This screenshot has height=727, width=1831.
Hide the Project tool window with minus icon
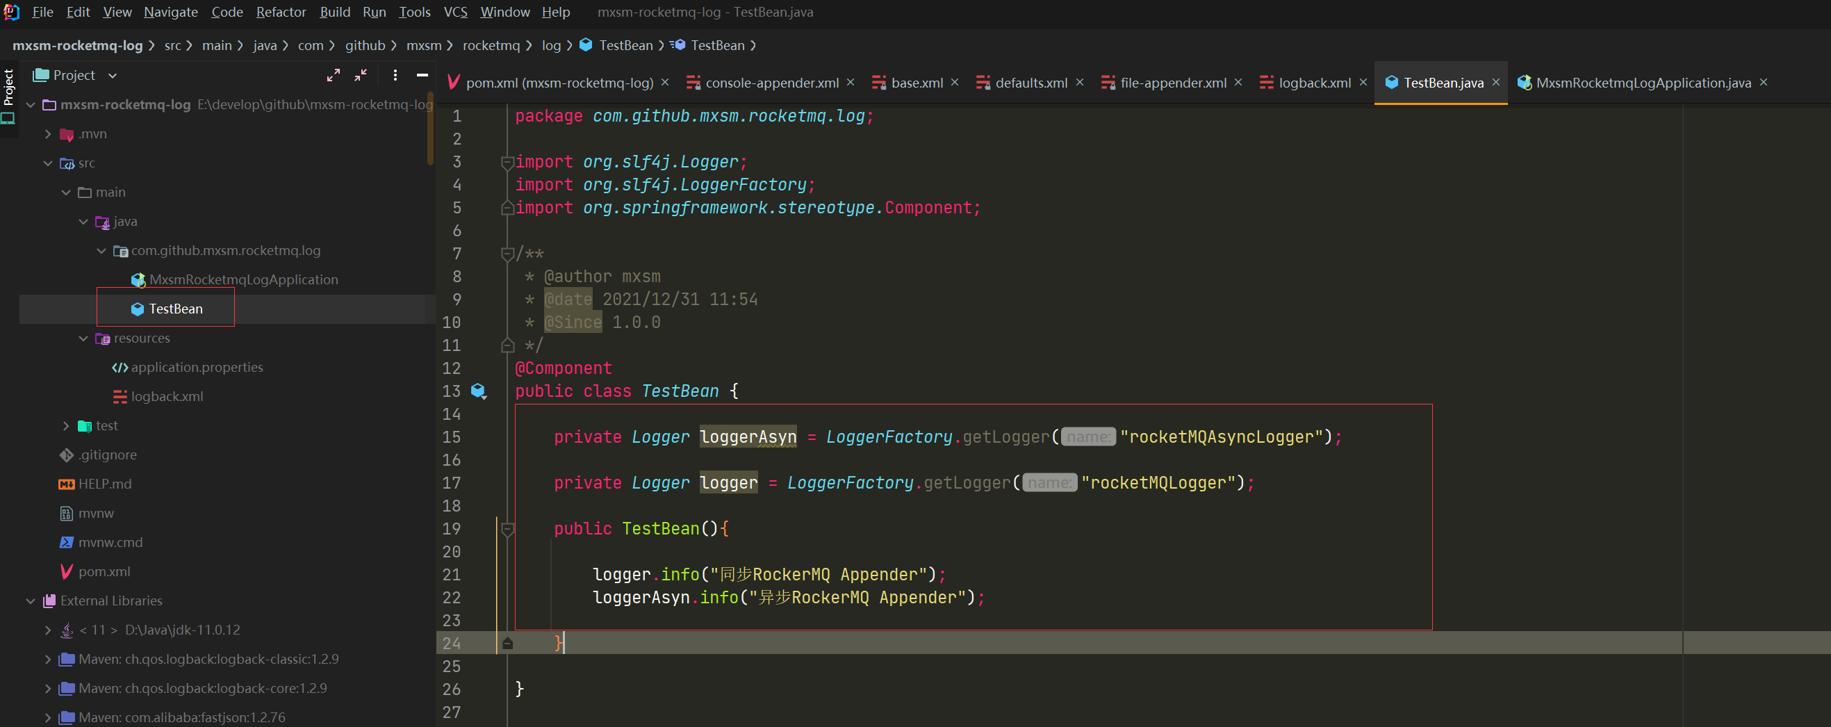click(422, 74)
